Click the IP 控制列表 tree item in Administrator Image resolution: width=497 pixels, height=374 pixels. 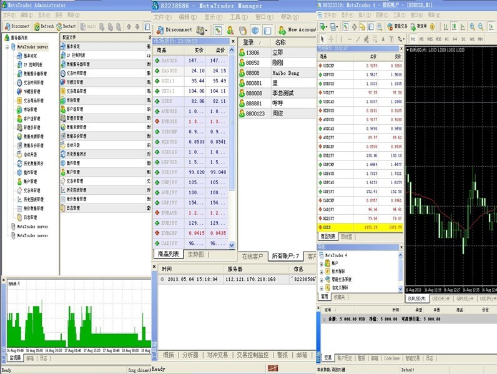[x=29, y=65]
